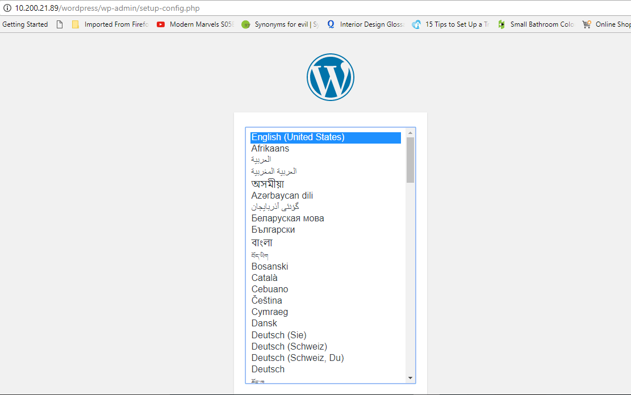631x395 pixels.
Task: Open the Small Bathroom Color bookmark
Action: click(536, 24)
